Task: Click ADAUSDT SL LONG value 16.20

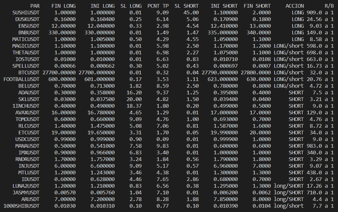Action: click(134, 93)
